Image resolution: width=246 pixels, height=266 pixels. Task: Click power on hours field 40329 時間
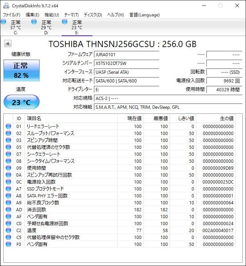tap(224, 89)
